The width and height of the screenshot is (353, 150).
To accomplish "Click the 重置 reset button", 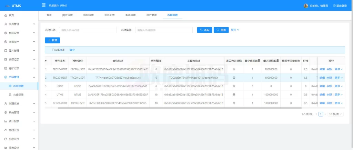I will [221, 30].
